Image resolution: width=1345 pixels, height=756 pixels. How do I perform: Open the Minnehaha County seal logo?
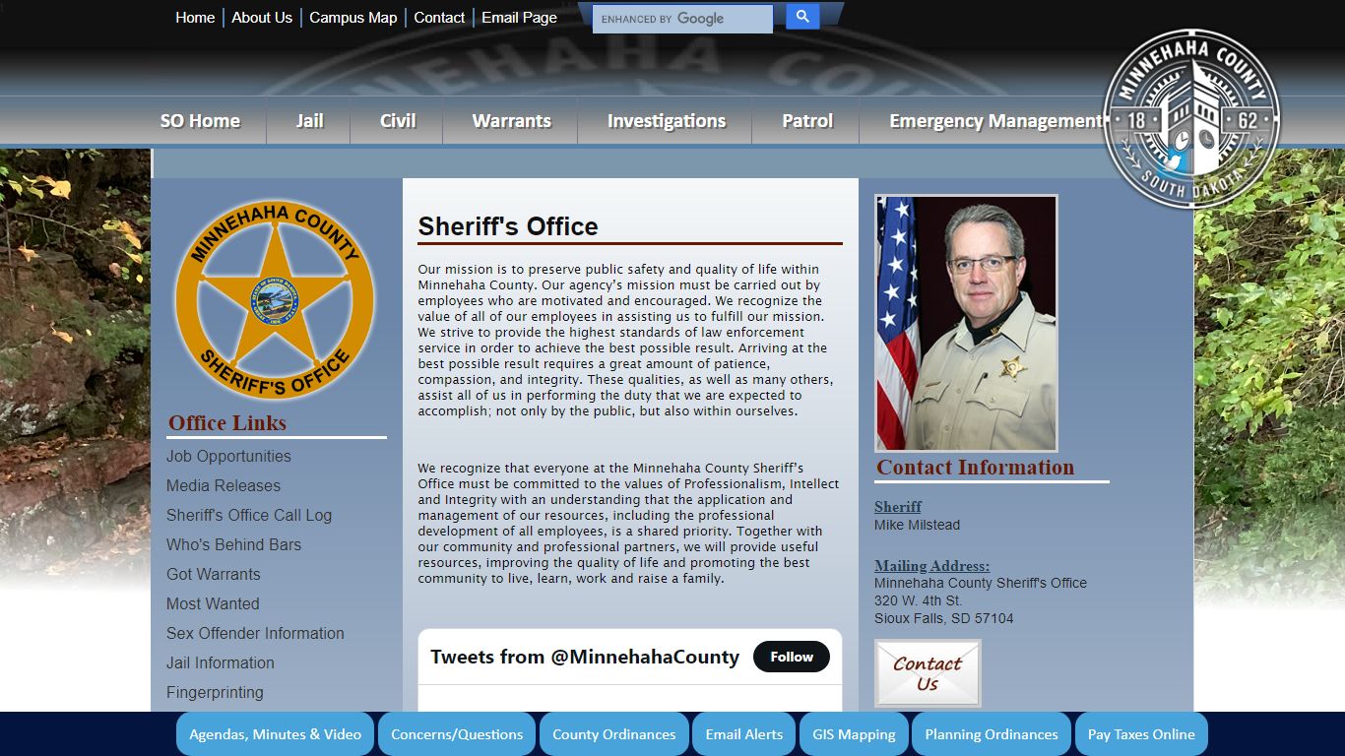1191,119
